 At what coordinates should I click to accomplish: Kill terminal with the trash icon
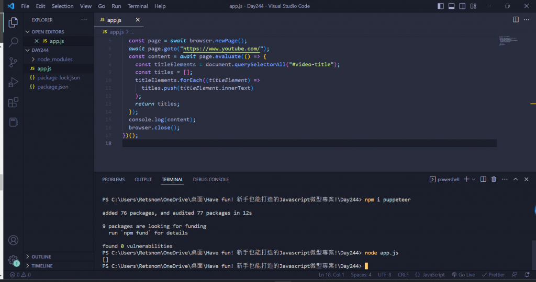click(494, 179)
